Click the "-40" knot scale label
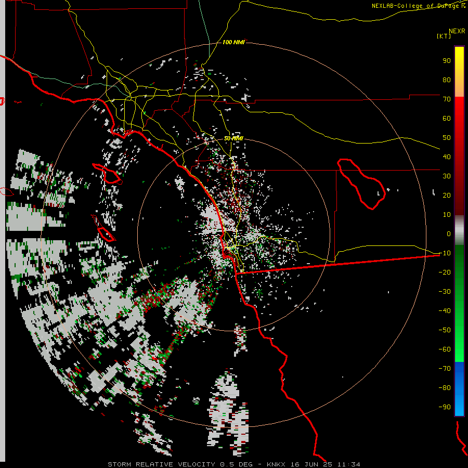Viewport: 468px width, 468px height. click(x=445, y=311)
